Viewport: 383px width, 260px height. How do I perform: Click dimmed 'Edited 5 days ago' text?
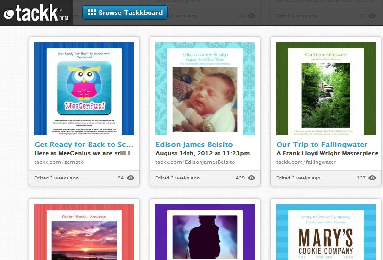pyautogui.click(x=297, y=16)
